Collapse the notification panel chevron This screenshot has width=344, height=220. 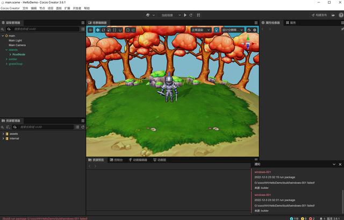tap(334, 164)
